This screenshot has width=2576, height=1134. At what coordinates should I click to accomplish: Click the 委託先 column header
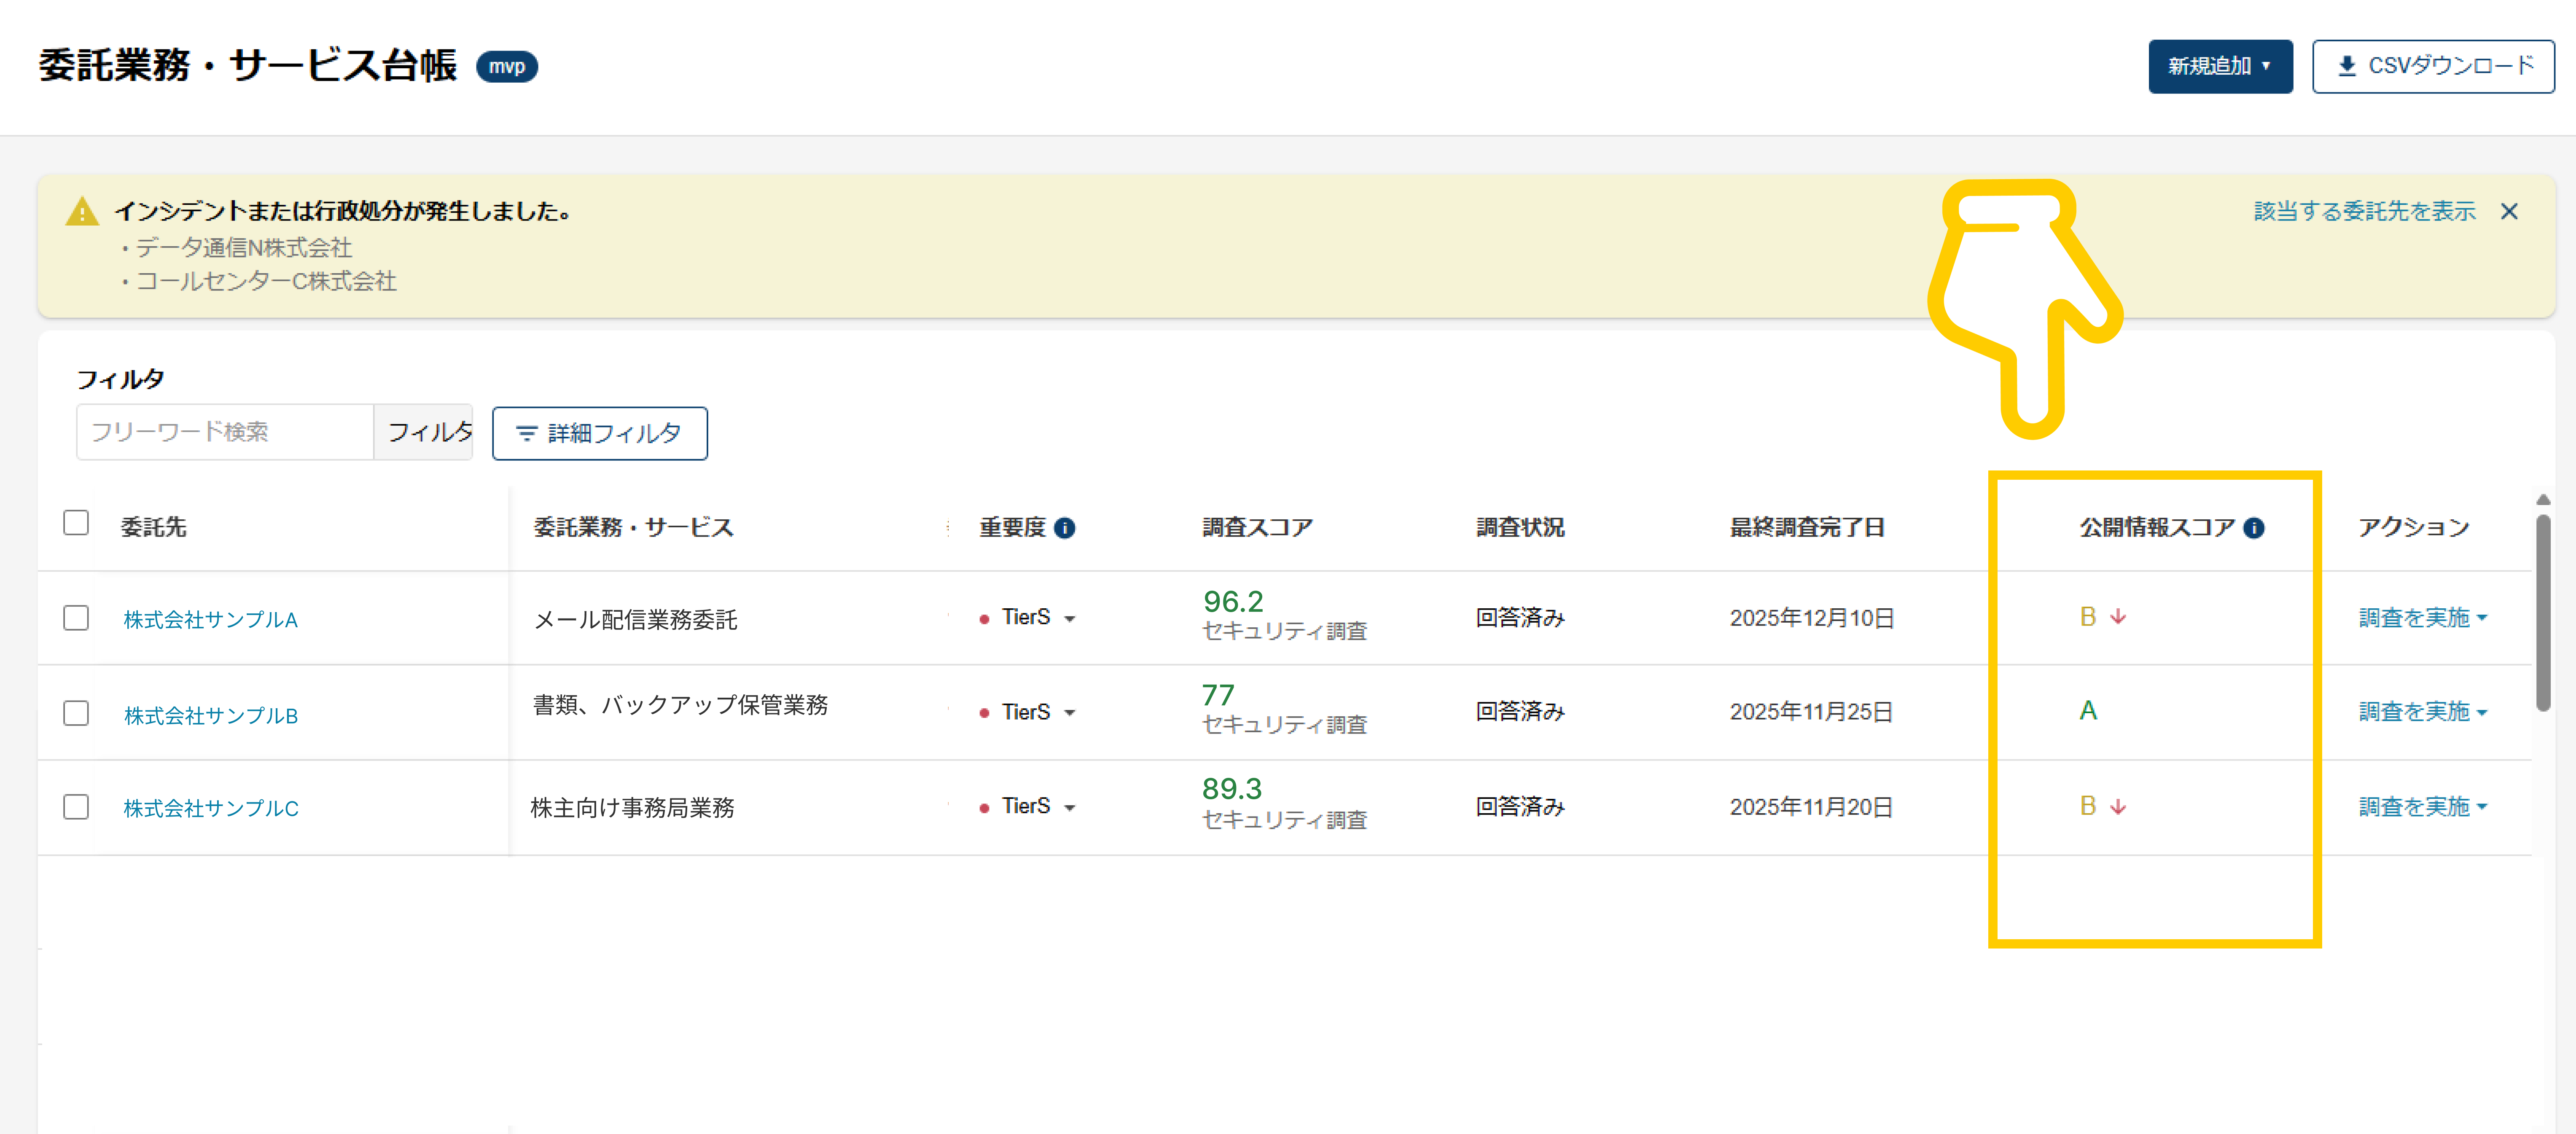(154, 528)
